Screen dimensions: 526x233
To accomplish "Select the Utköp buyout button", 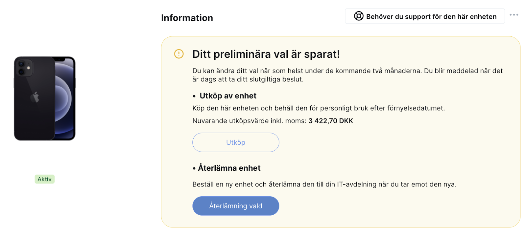I will coord(236,142).
